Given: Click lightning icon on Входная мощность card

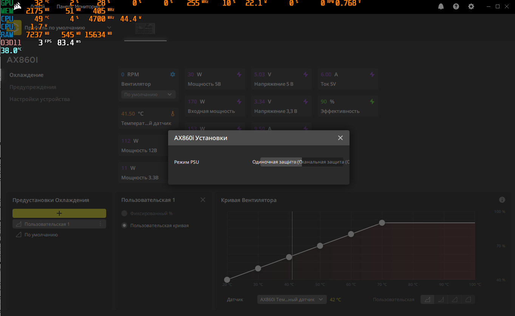Looking at the screenshot, I should coord(239,102).
